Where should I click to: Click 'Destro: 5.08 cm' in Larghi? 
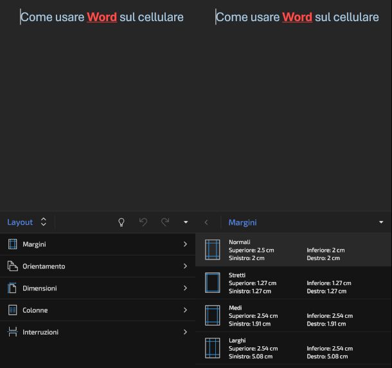tap(327, 356)
